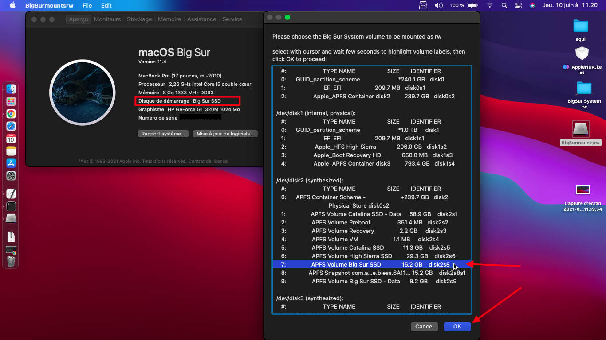Switch to the Moniteurs tab
The width and height of the screenshot is (606, 340).
(x=107, y=19)
